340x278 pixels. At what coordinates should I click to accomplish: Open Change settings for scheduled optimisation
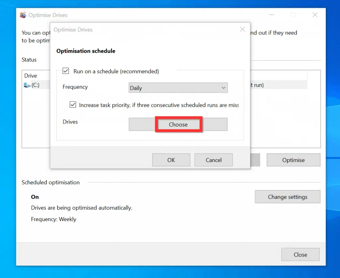click(x=288, y=196)
